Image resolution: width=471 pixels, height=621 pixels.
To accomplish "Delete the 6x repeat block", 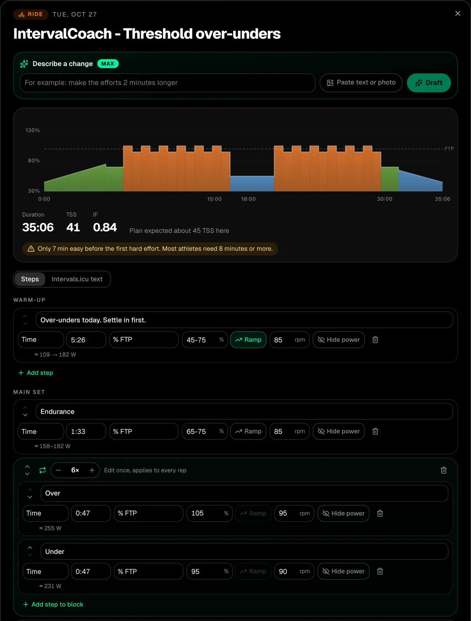I will click(443, 470).
